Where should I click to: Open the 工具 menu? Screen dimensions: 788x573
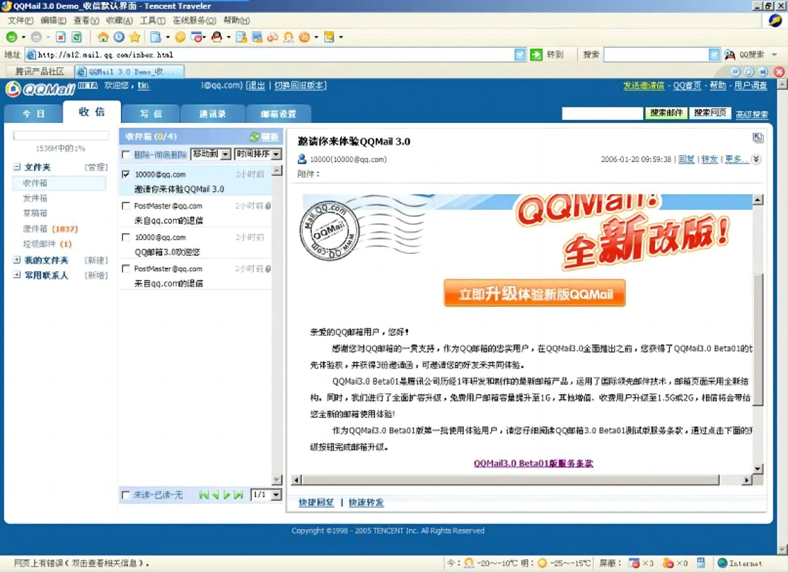coord(152,21)
